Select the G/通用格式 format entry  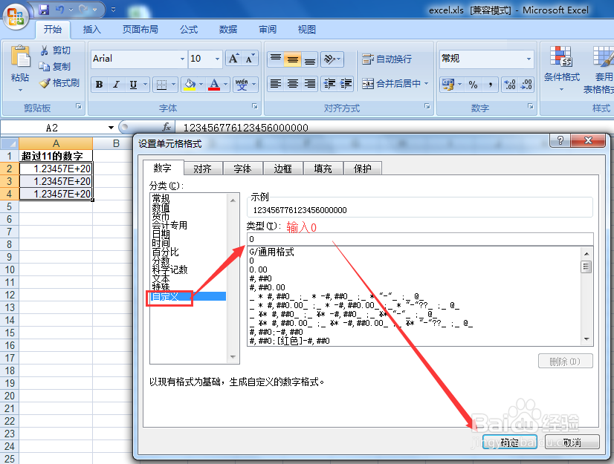click(x=272, y=252)
